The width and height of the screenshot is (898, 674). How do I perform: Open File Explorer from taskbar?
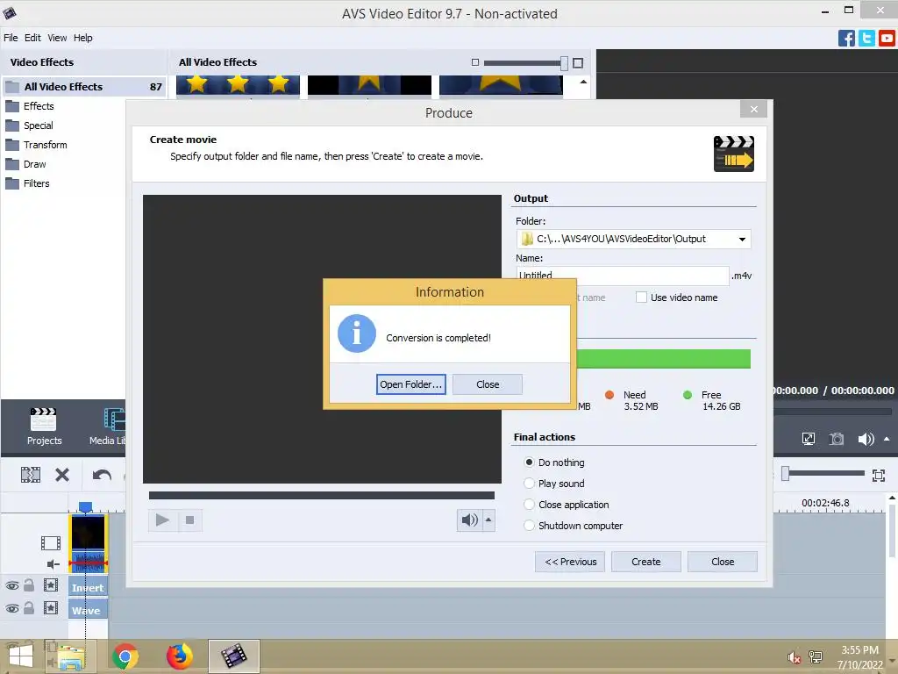coord(70,656)
